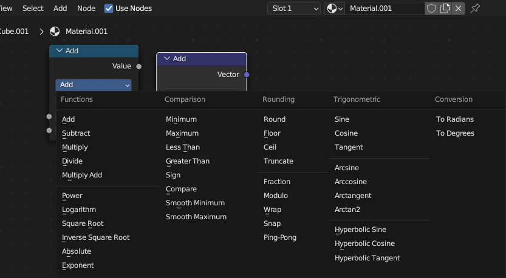Image resolution: width=506 pixels, height=278 pixels.
Task: Toggle the fake user shield icon
Action: point(431,8)
